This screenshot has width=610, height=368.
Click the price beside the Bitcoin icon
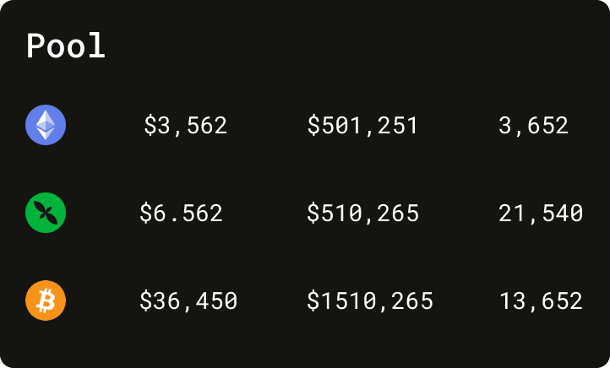click(x=188, y=300)
